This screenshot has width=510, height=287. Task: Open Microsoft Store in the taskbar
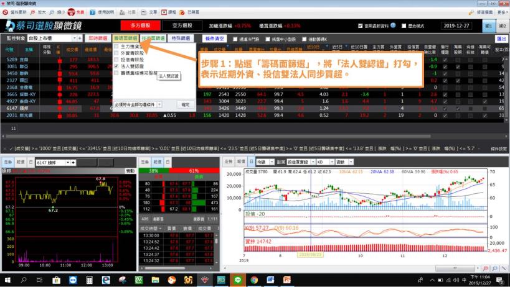(x=56, y=280)
